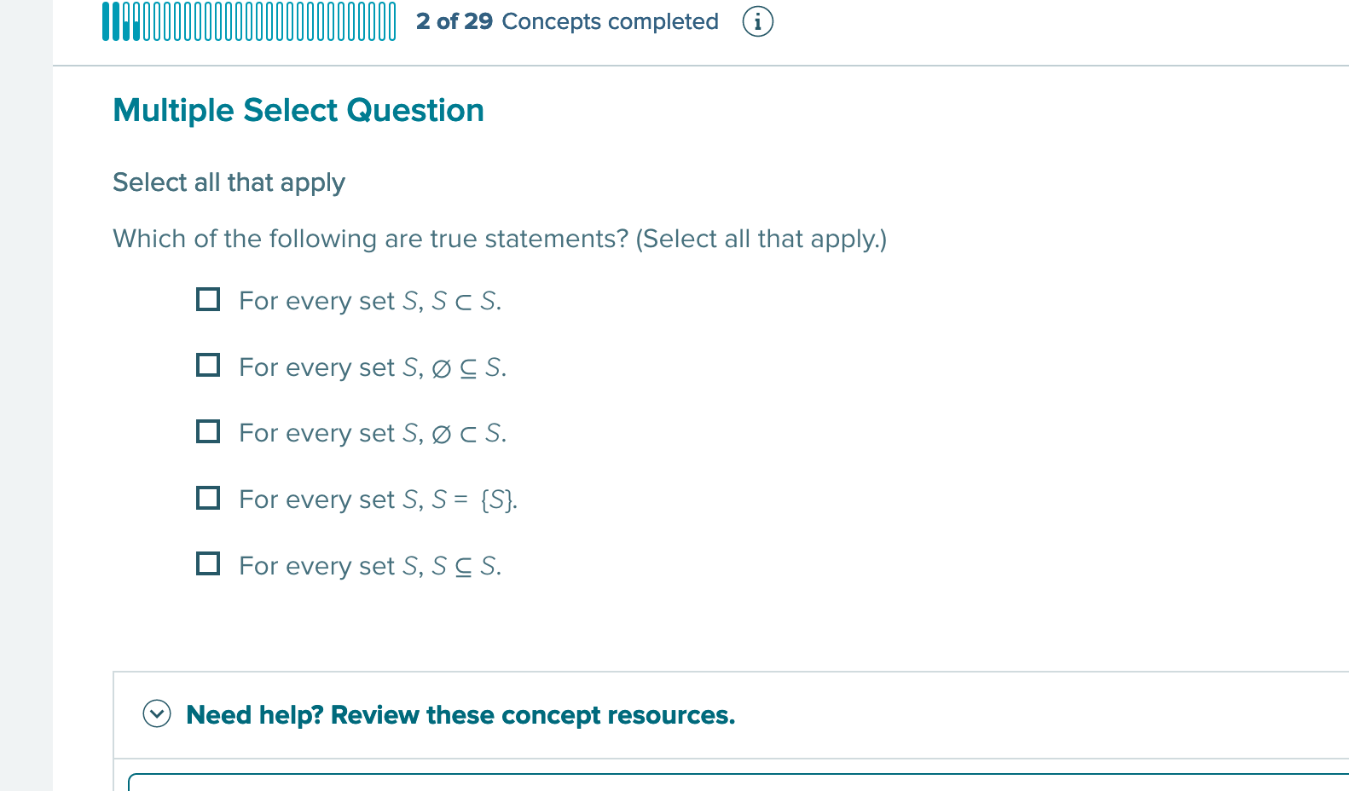Viewport: 1349px width, 791px height.
Task: Click the 'Select all that apply' text
Action: pyautogui.click(x=229, y=182)
